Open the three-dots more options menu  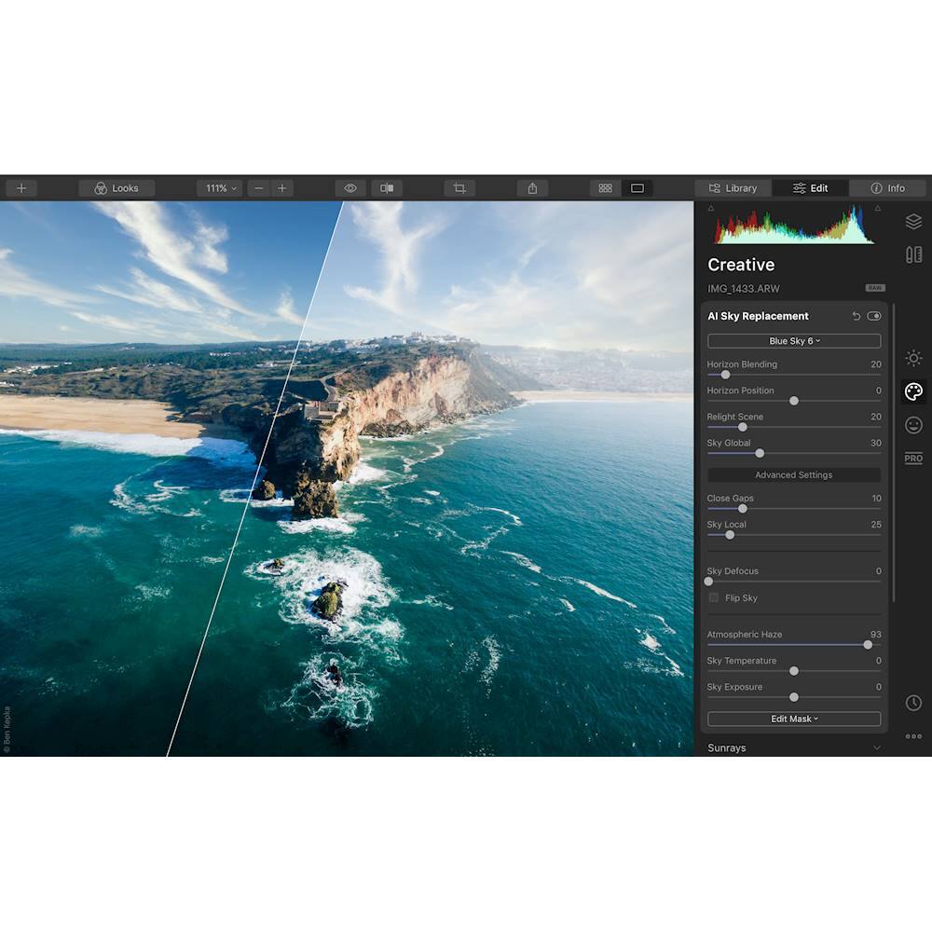coord(913,736)
